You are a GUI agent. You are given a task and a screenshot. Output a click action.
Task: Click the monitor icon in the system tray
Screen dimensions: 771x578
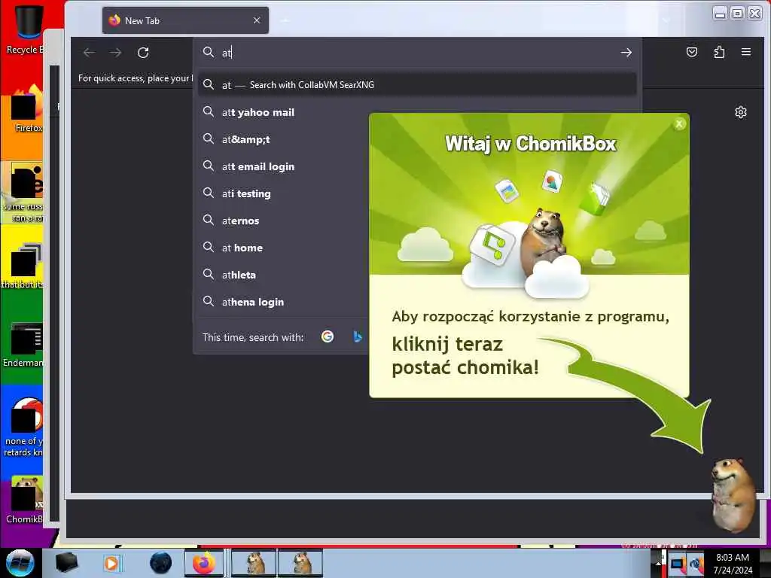coord(677,564)
